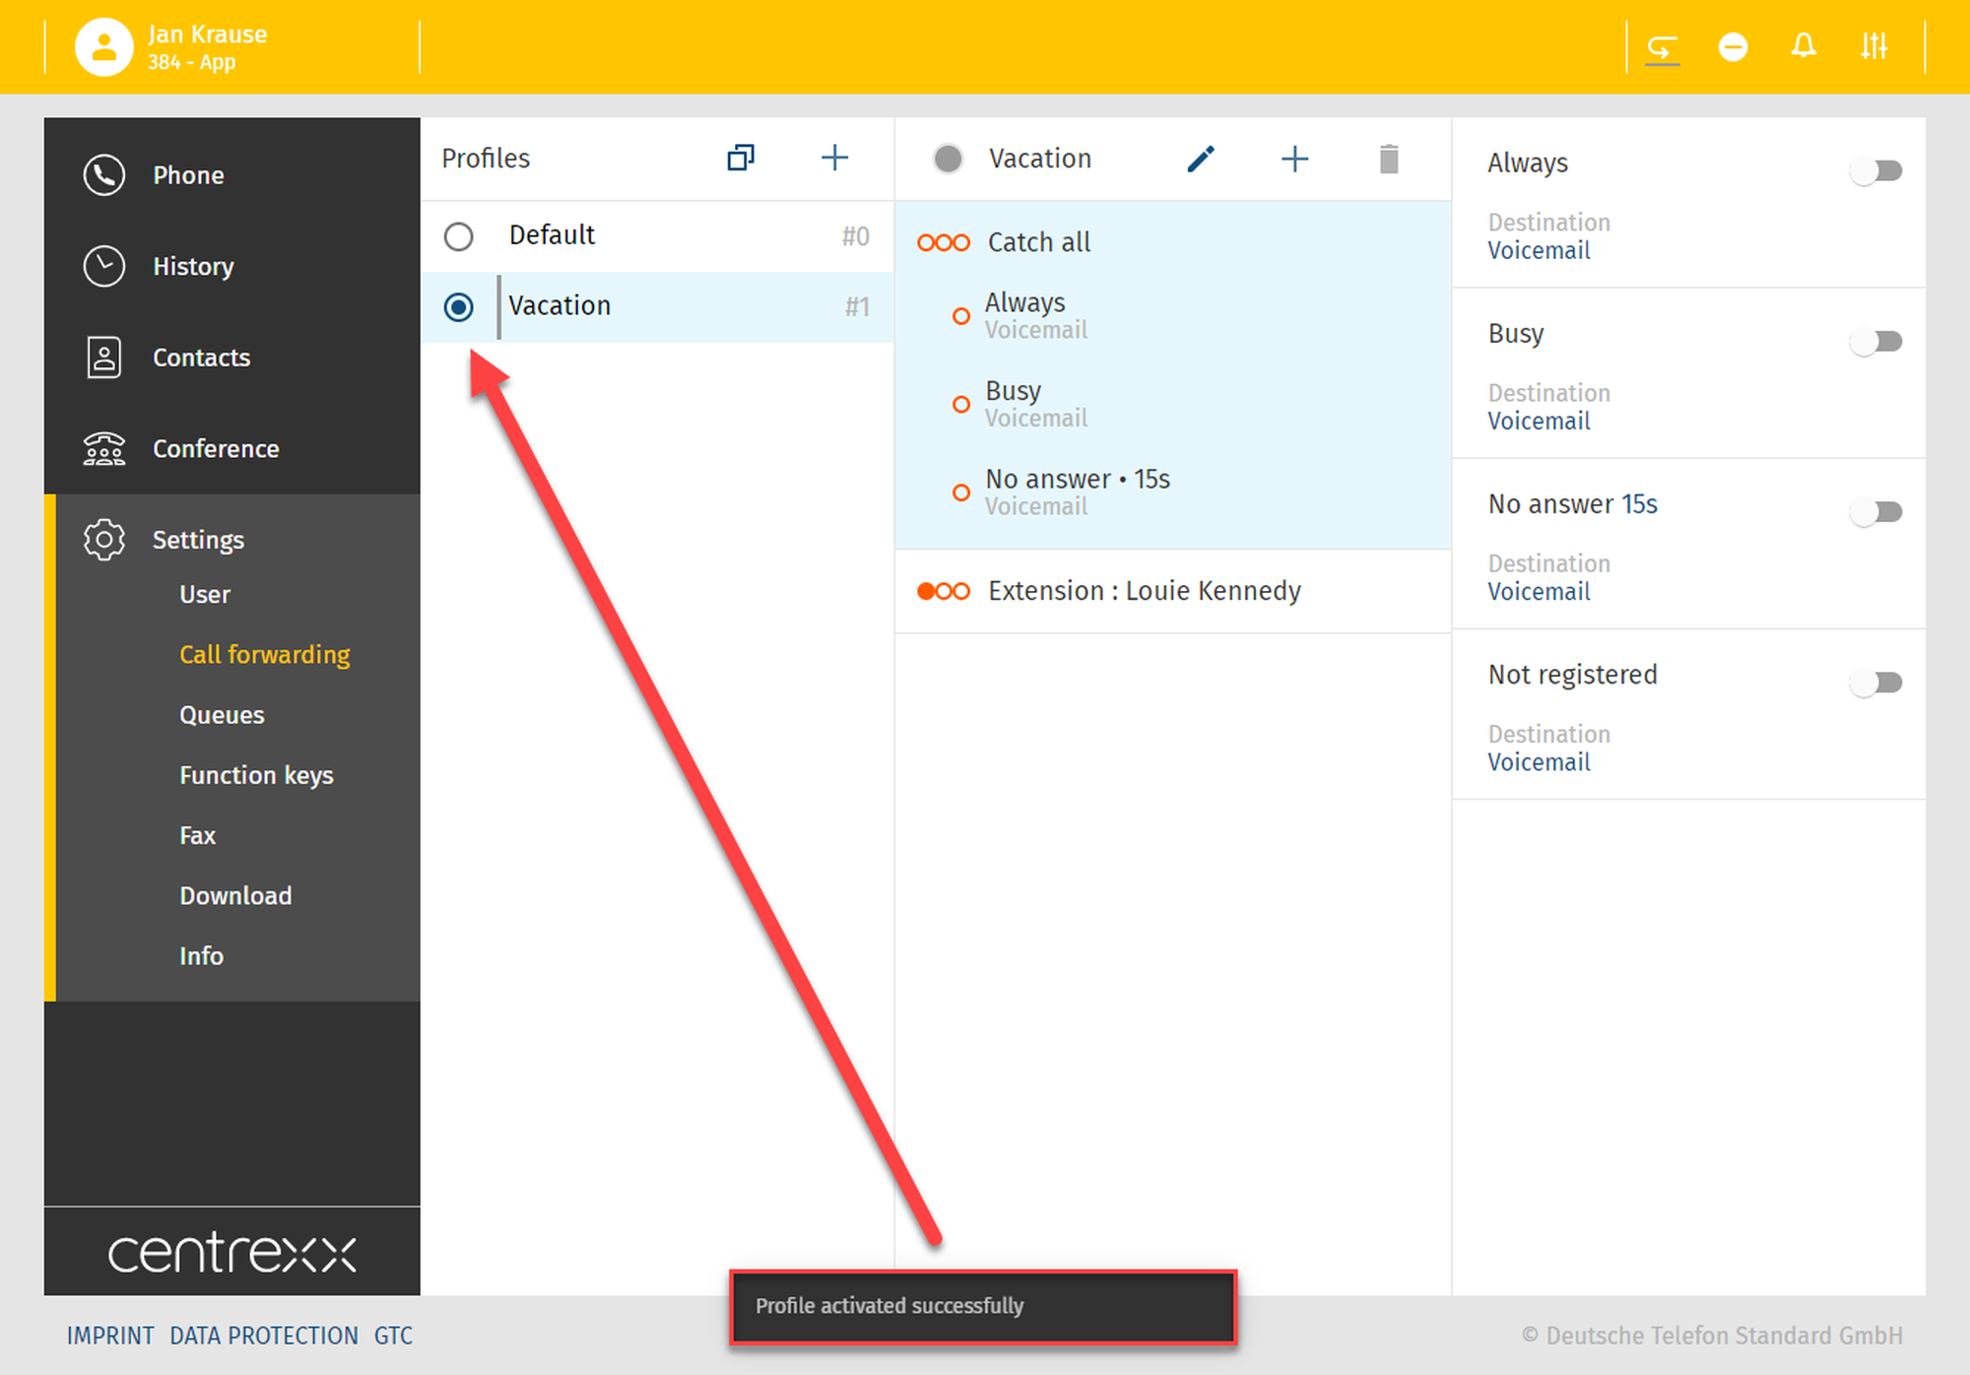Expand the Extension: Louie Kennedy rule
The image size is (1970, 1375).
tap(1143, 591)
